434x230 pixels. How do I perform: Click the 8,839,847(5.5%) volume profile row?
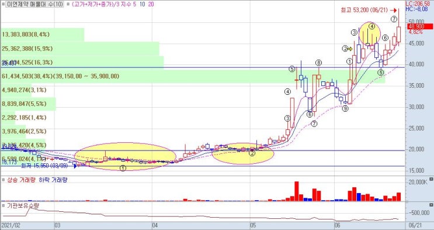point(28,104)
